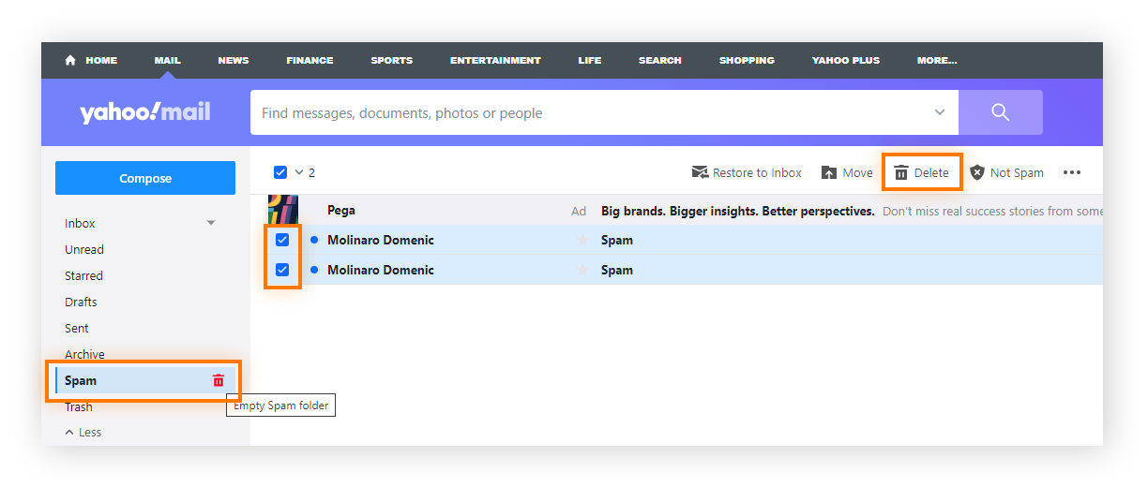1148x487 pixels.
Task: Open the Inbox folder
Action: point(80,223)
